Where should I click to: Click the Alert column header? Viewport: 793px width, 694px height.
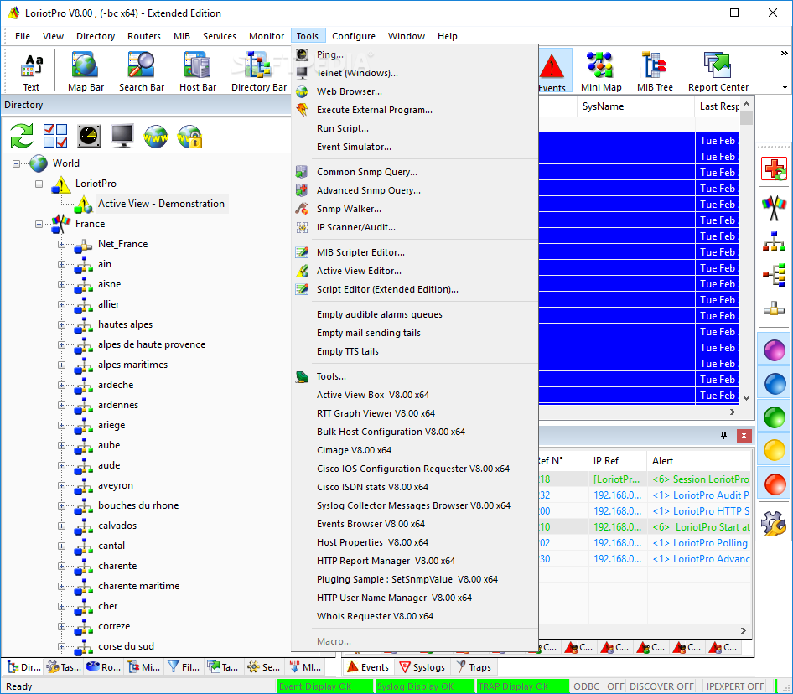[698, 461]
